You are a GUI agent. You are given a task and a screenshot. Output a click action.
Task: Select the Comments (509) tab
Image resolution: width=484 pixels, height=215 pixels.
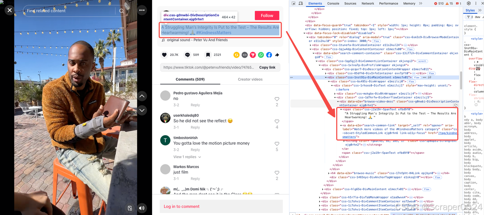(190, 79)
